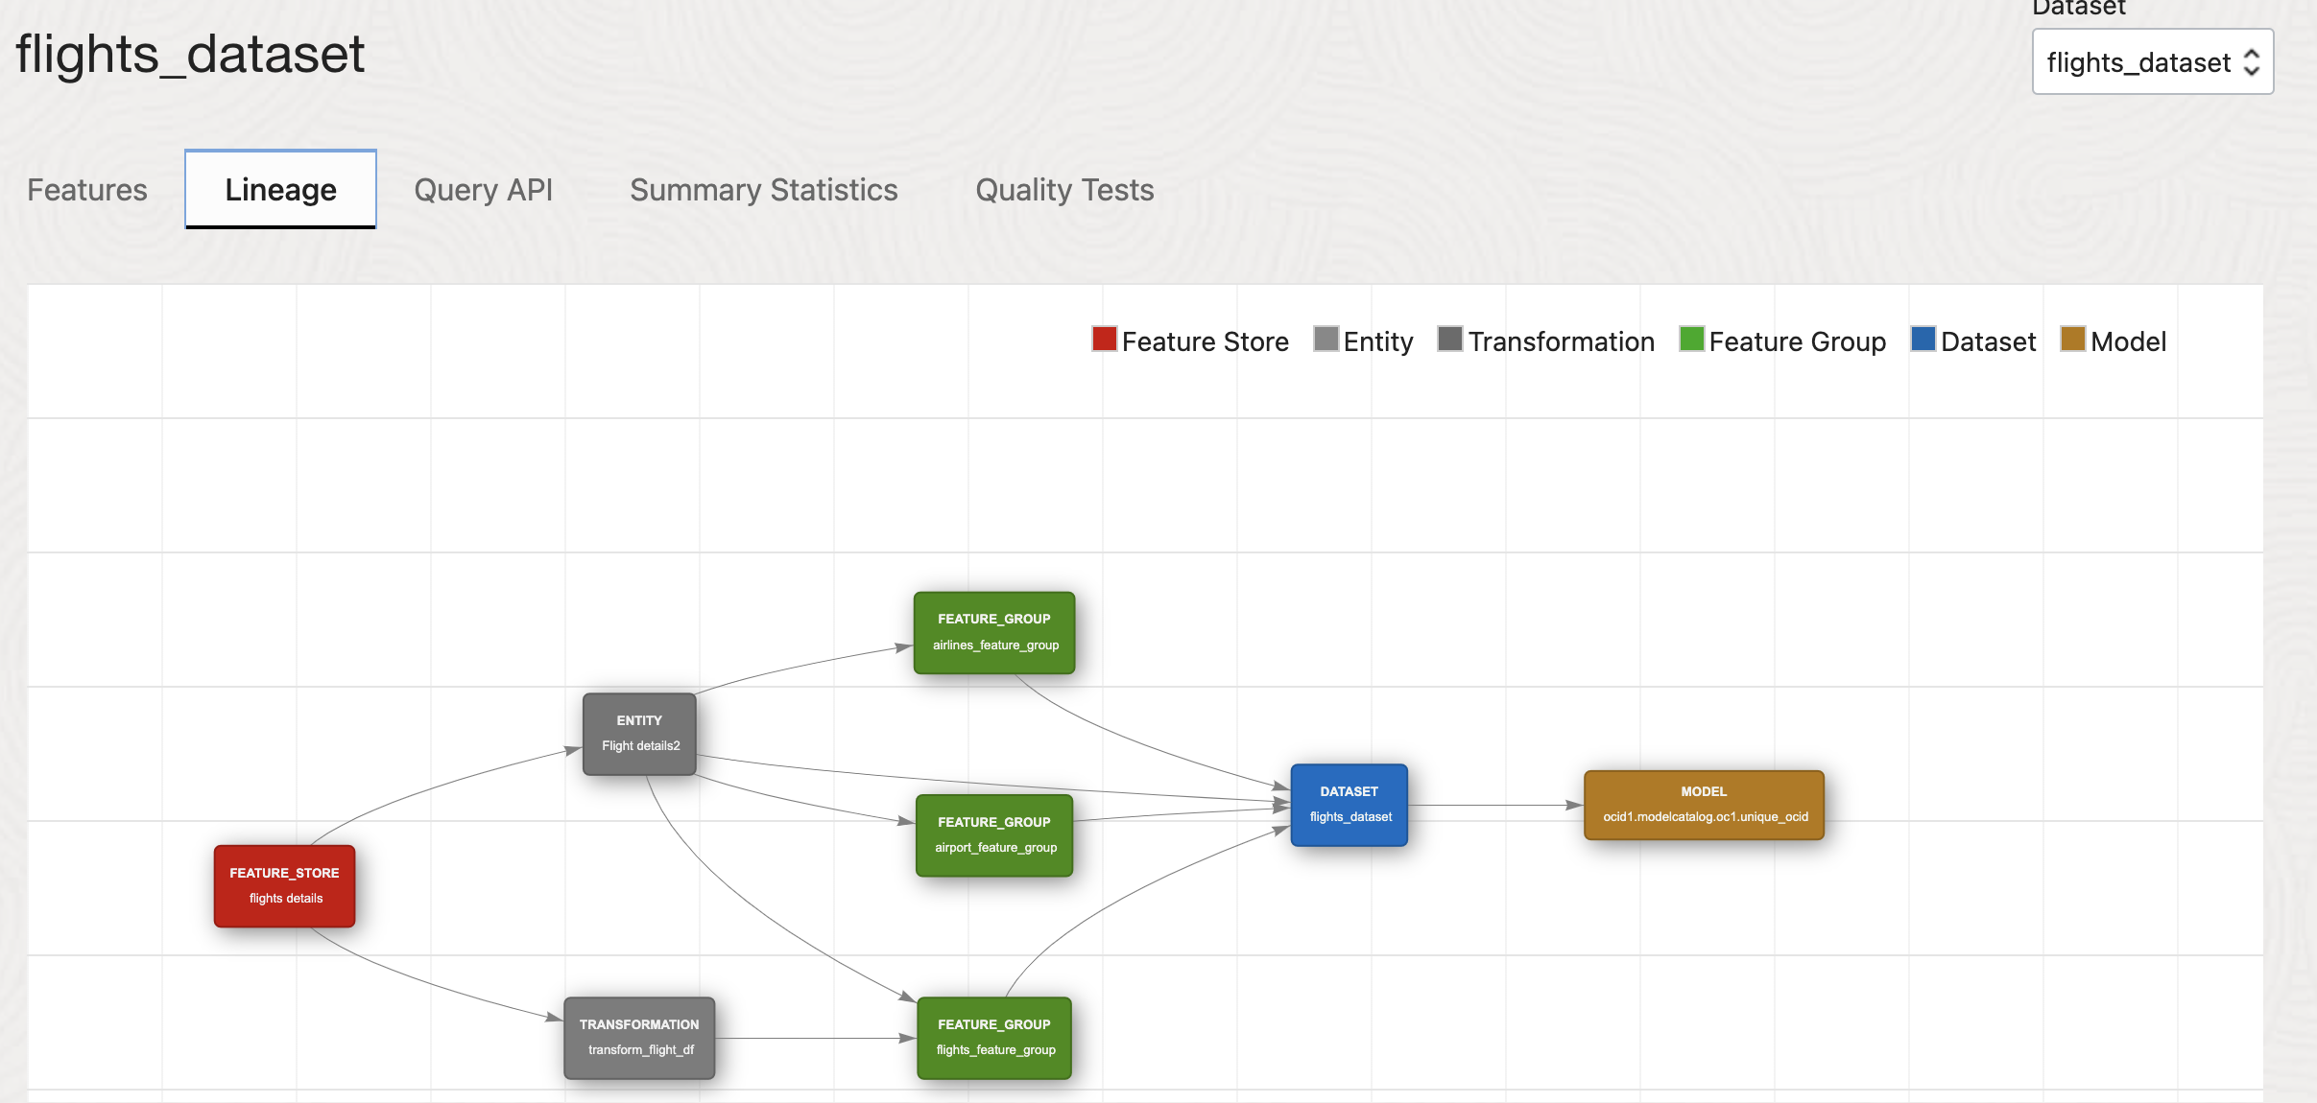Select the TRANSFORMATION transform_flight_df node

639,1038
